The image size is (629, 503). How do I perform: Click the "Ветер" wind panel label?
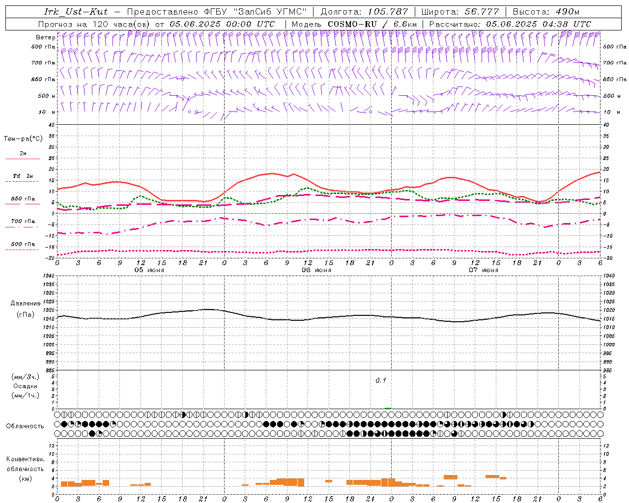click(45, 37)
